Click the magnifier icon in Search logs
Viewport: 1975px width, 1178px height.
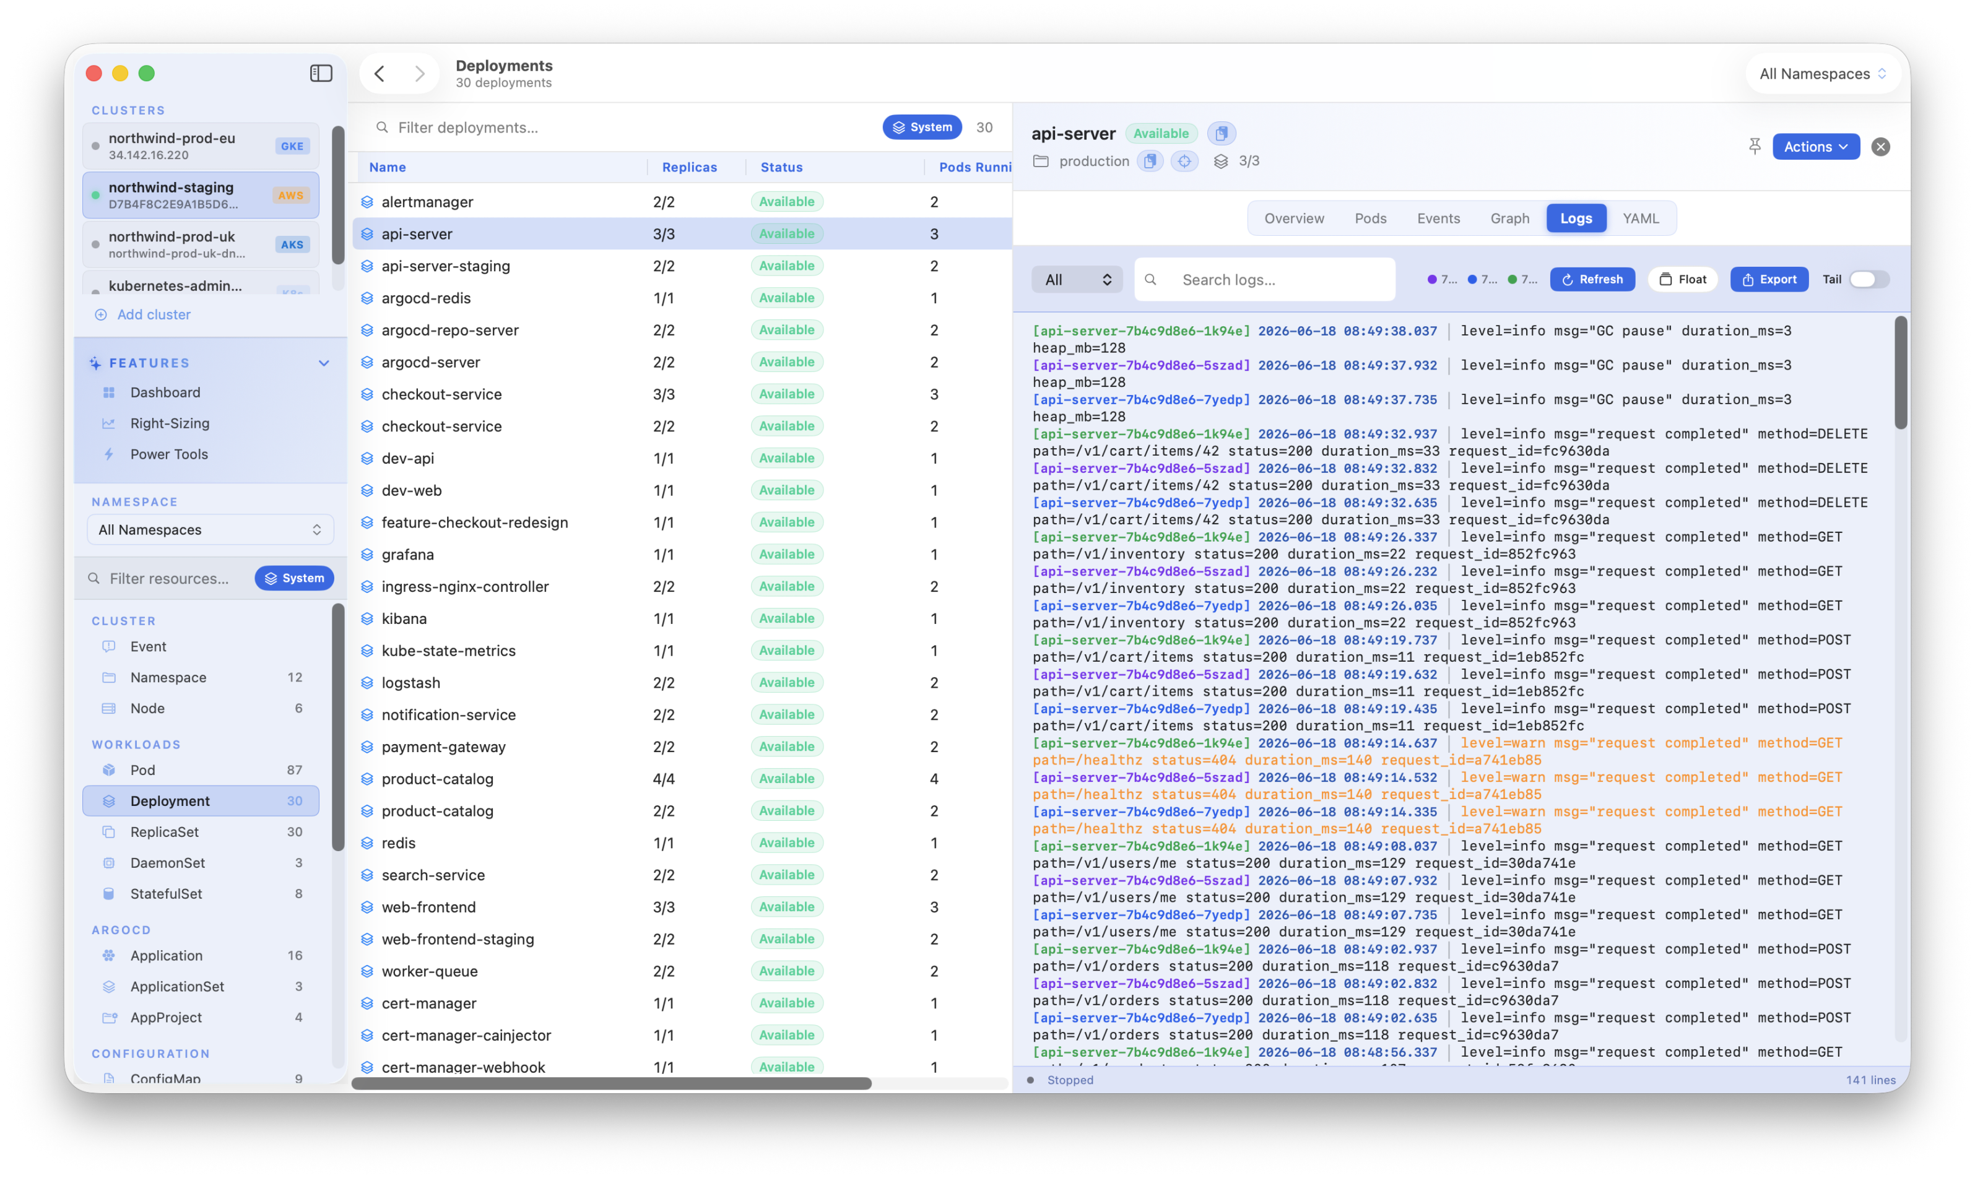[x=1150, y=279]
